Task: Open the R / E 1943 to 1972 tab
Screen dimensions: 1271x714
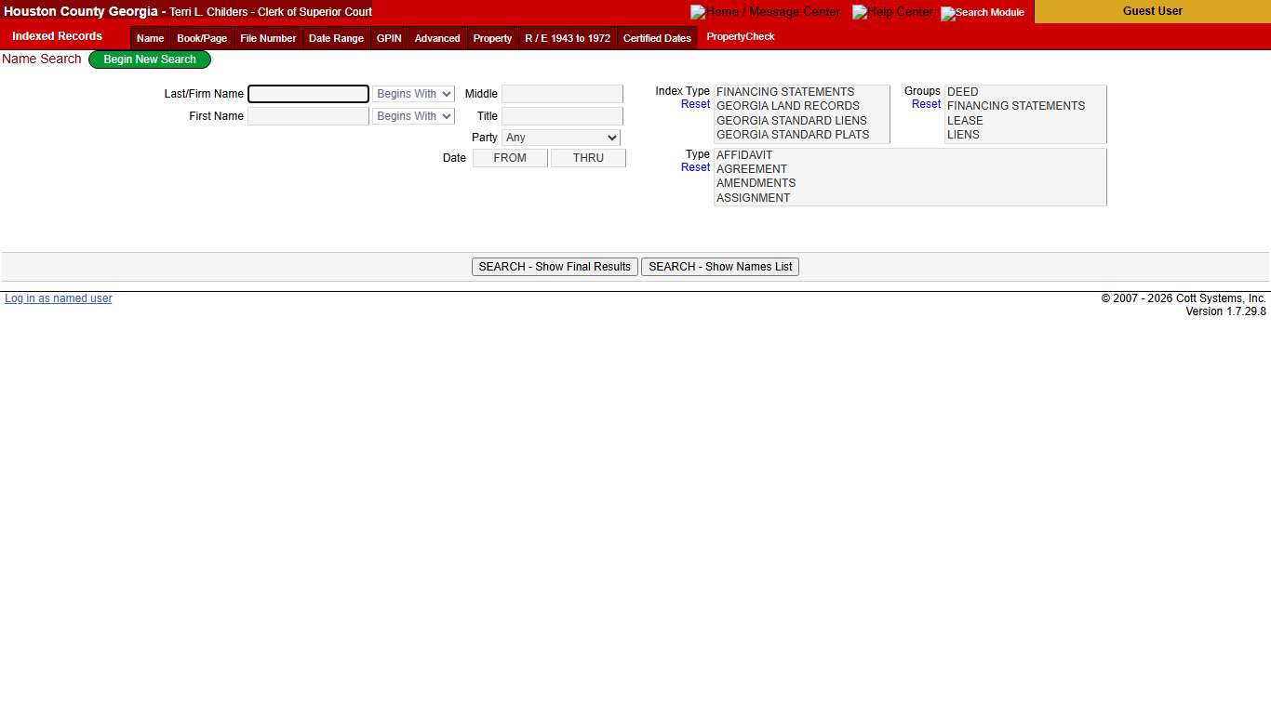Action: pos(567,38)
